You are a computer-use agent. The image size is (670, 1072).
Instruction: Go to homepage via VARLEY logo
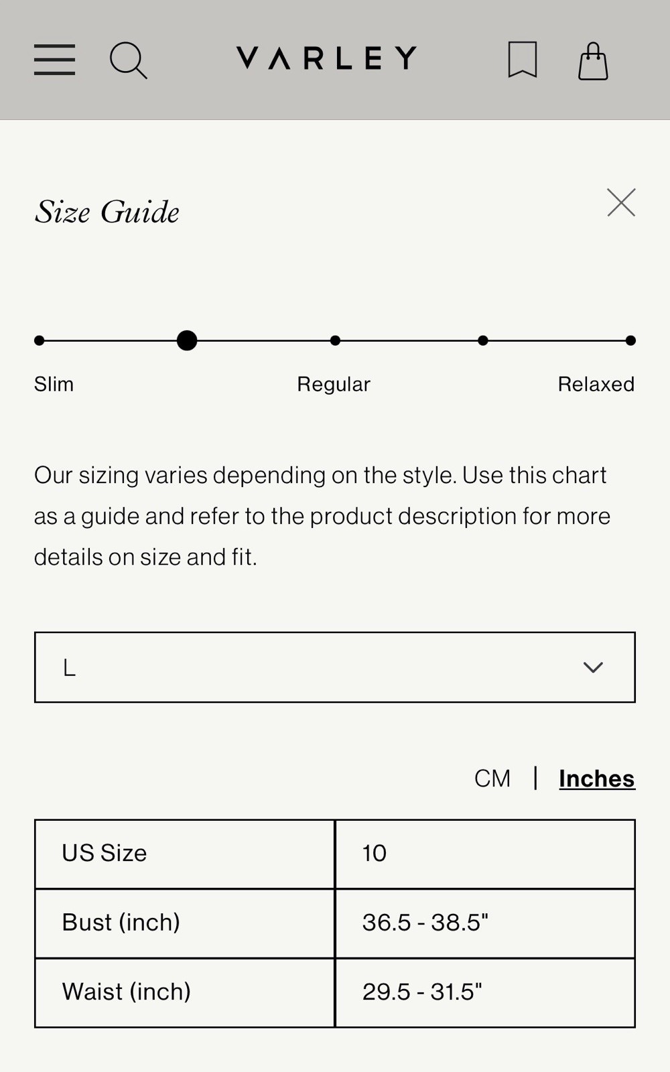tap(326, 58)
